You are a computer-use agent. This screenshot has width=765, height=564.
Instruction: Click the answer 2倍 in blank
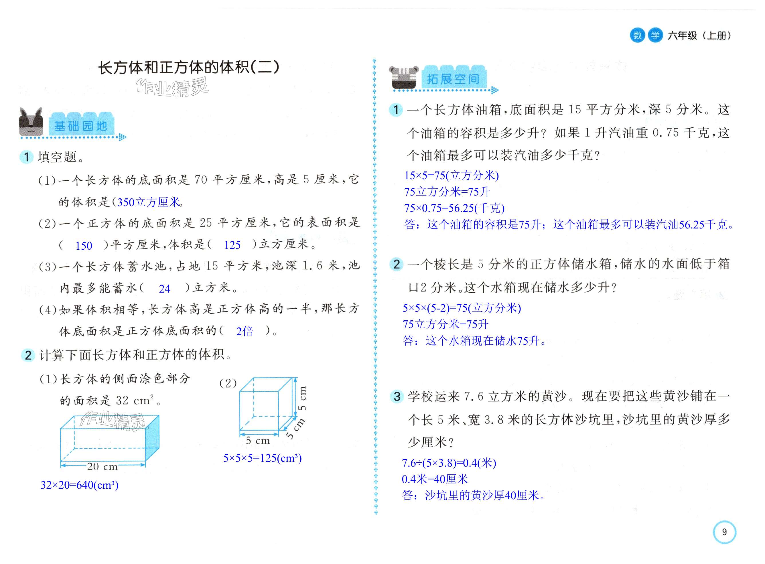coord(245,331)
